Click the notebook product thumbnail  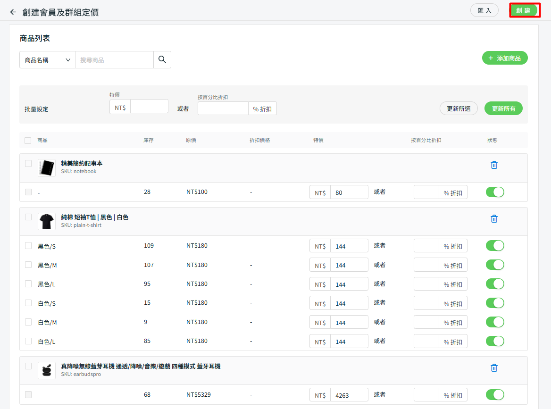[47, 167]
